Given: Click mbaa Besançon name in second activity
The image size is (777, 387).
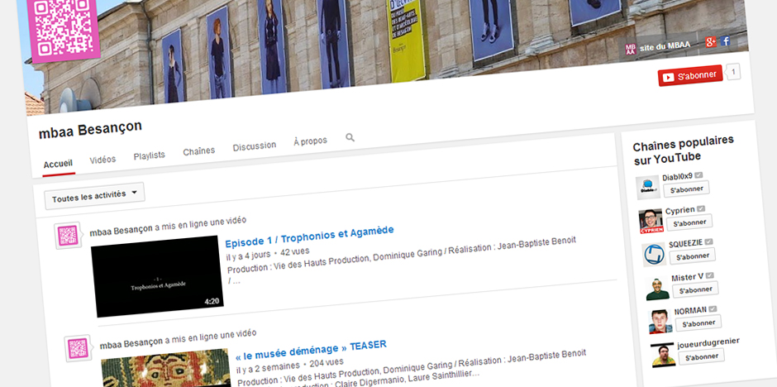Looking at the screenshot, I should coord(131,343).
